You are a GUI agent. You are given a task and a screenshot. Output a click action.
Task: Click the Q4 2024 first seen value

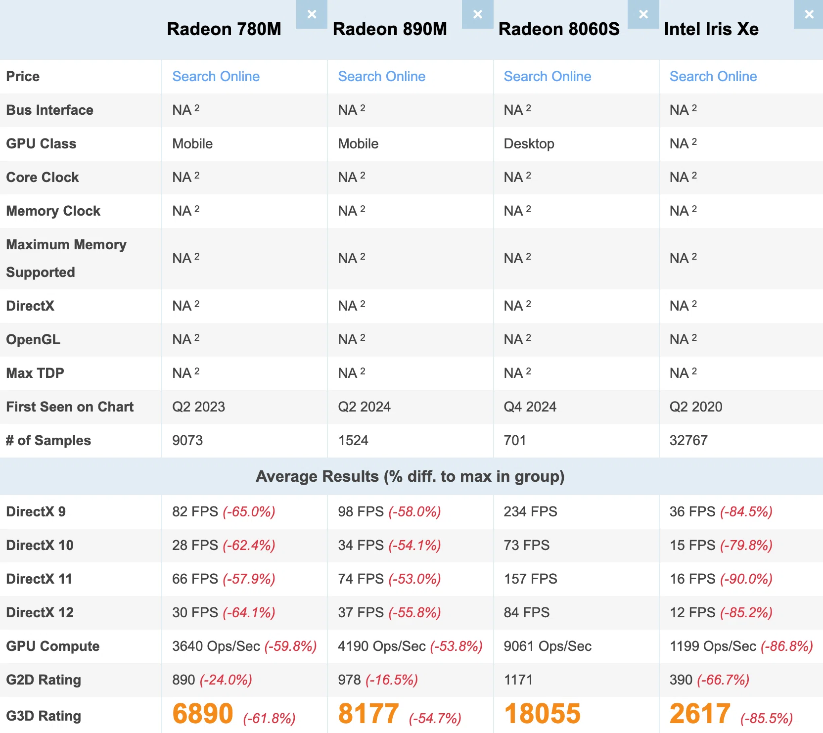pyautogui.click(x=530, y=407)
